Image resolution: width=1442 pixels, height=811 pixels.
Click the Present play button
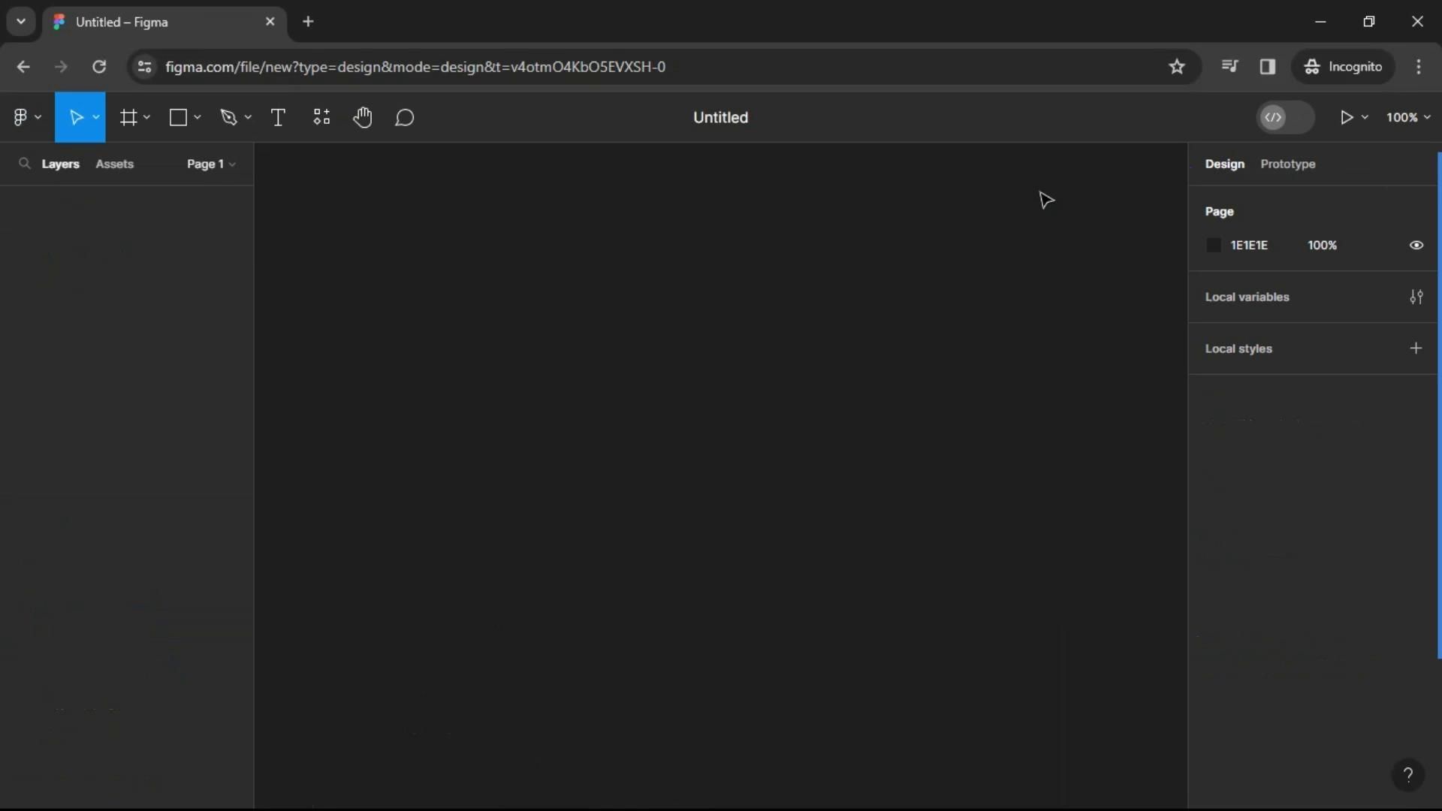pos(1346,118)
